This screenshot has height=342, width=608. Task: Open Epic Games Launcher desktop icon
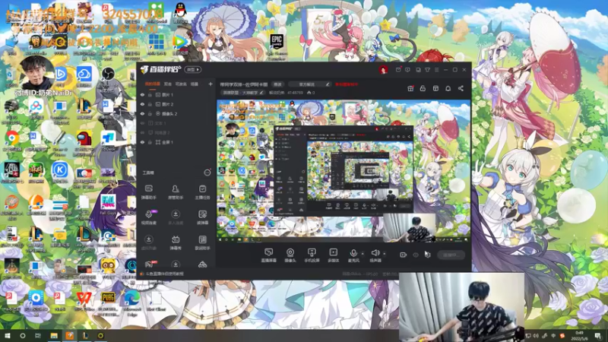click(x=277, y=47)
